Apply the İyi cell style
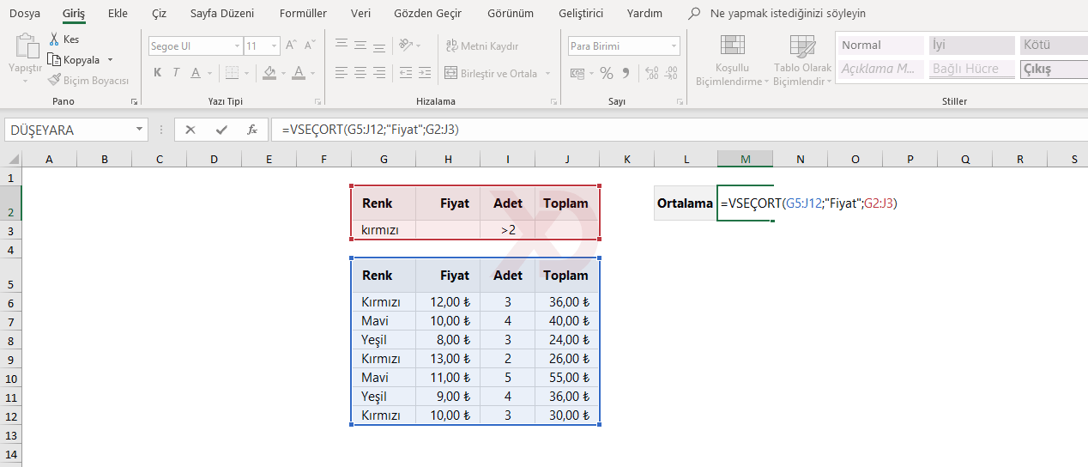 point(972,45)
